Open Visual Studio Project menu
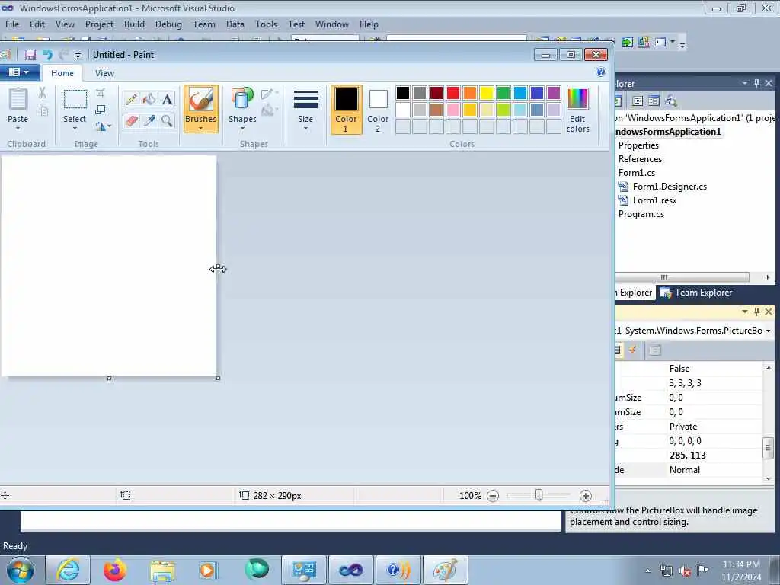The width and height of the screenshot is (780, 585). (99, 24)
